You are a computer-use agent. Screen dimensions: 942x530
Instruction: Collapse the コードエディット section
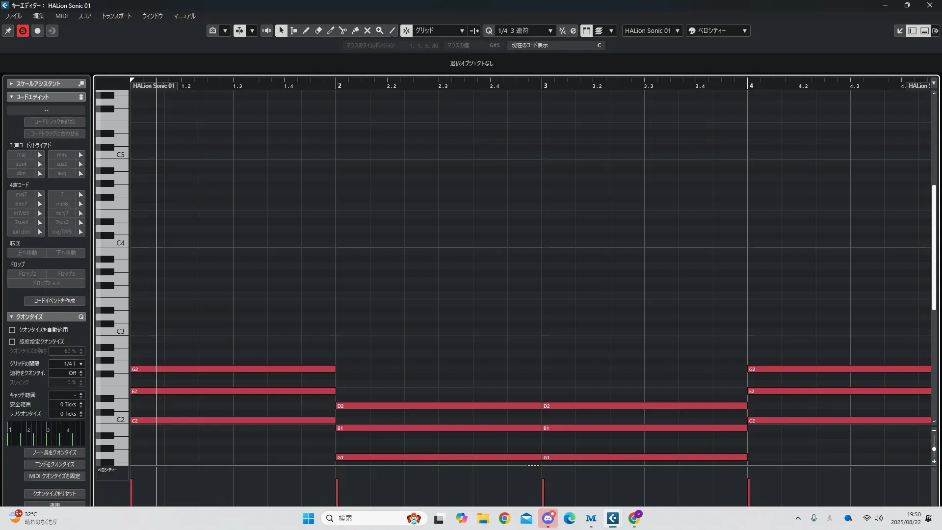tap(11, 97)
